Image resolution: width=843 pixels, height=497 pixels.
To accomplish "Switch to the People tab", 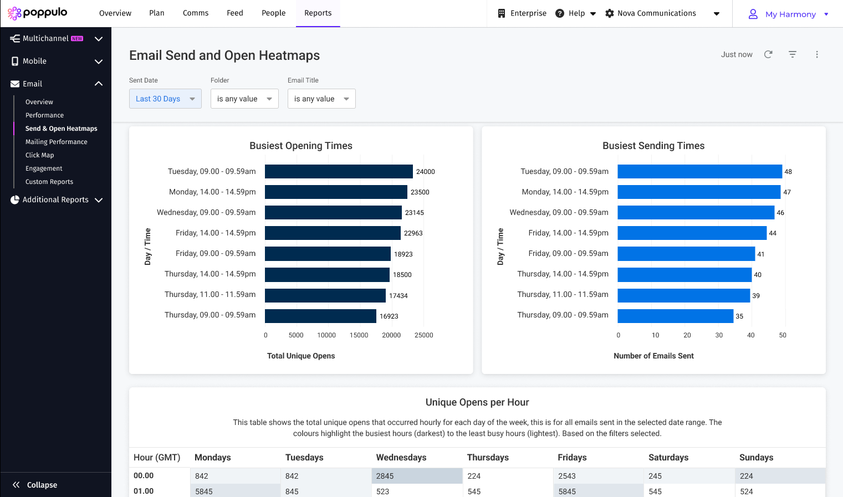I will [273, 13].
